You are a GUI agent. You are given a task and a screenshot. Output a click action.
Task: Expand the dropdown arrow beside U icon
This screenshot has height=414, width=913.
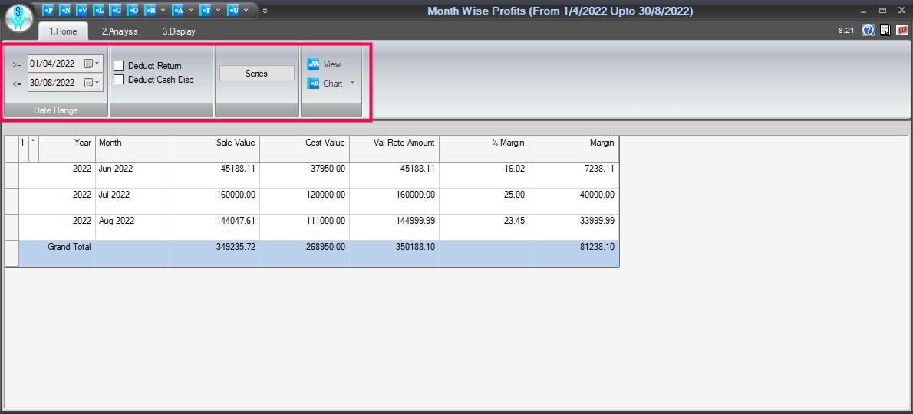click(246, 11)
